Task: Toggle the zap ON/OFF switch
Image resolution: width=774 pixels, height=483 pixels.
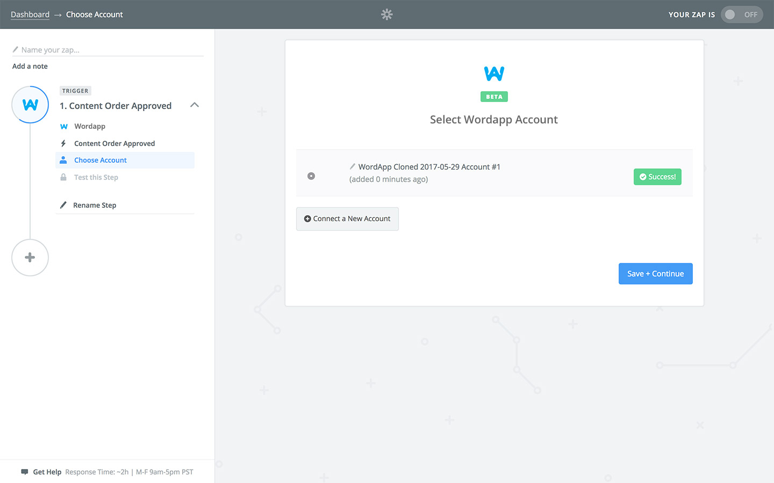Action: point(742,14)
